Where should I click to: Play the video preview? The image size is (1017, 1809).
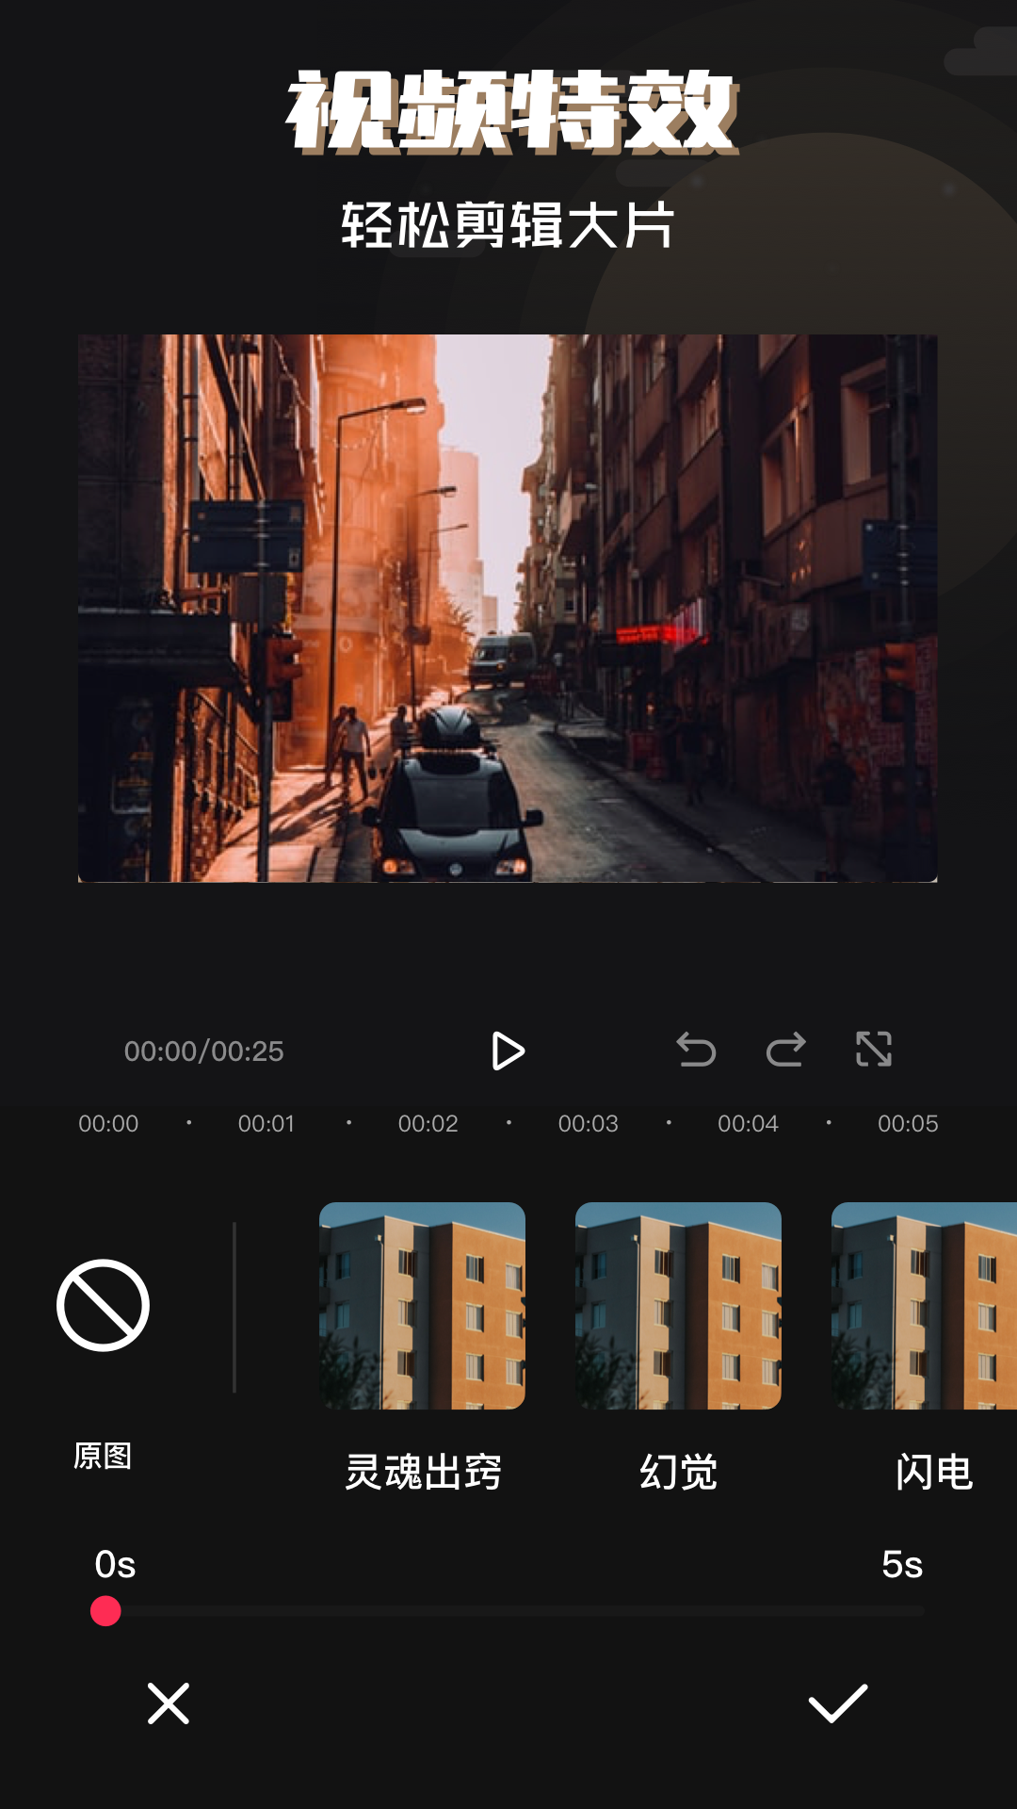point(508,1051)
